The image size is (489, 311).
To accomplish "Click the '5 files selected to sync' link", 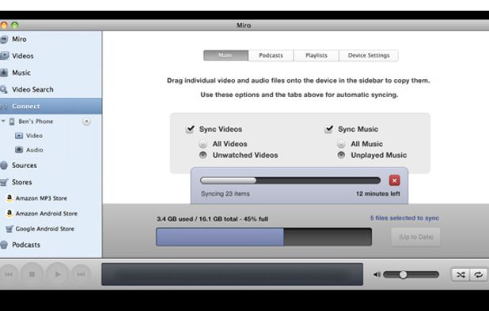I will click(x=404, y=218).
